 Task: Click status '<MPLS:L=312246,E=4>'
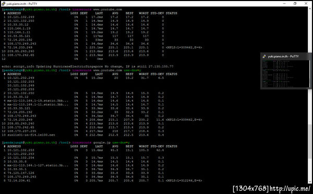tap(184, 180)
